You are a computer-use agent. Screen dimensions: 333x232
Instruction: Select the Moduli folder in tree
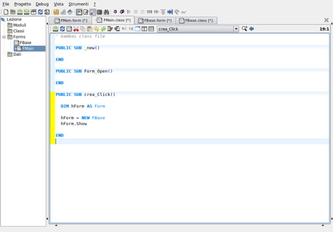(x=20, y=25)
